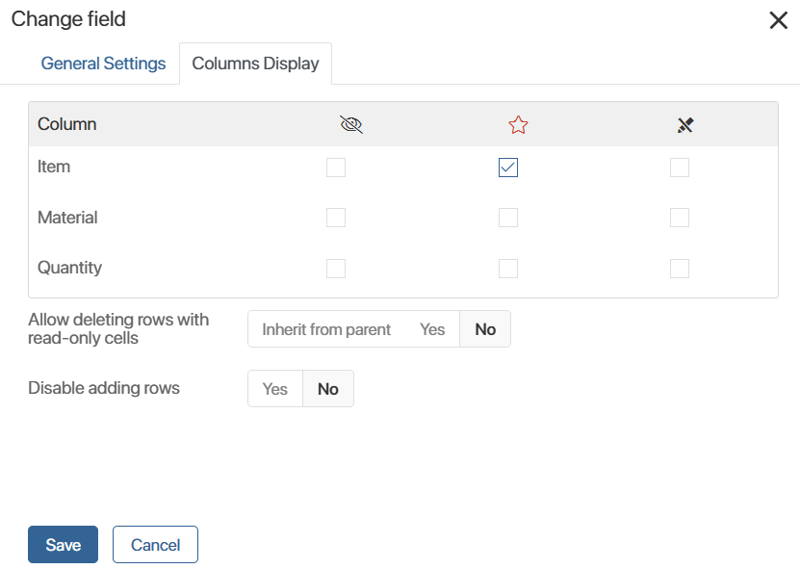This screenshot has width=800, height=569.
Task: Click the crossed-out pencil read-only icon
Action: tap(685, 124)
